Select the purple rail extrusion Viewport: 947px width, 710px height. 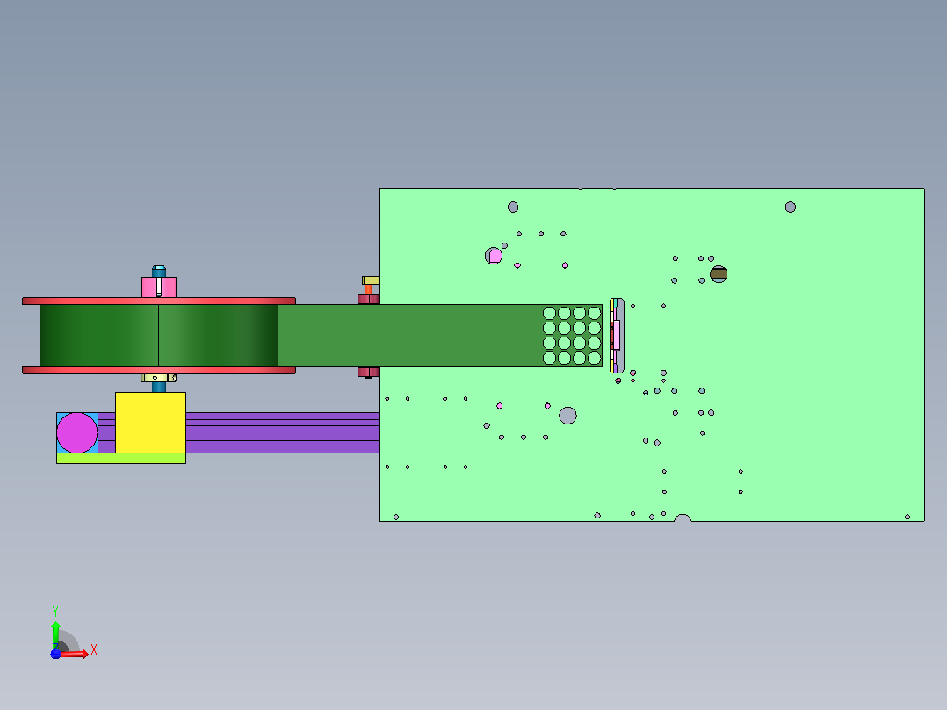(x=282, y=432)
